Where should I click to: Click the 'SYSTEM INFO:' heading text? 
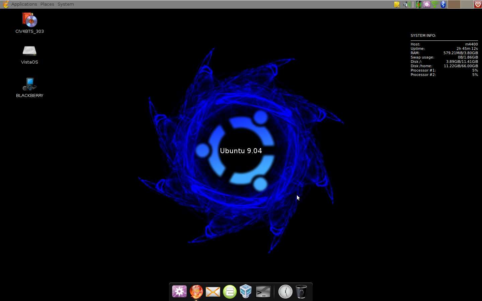423,35
